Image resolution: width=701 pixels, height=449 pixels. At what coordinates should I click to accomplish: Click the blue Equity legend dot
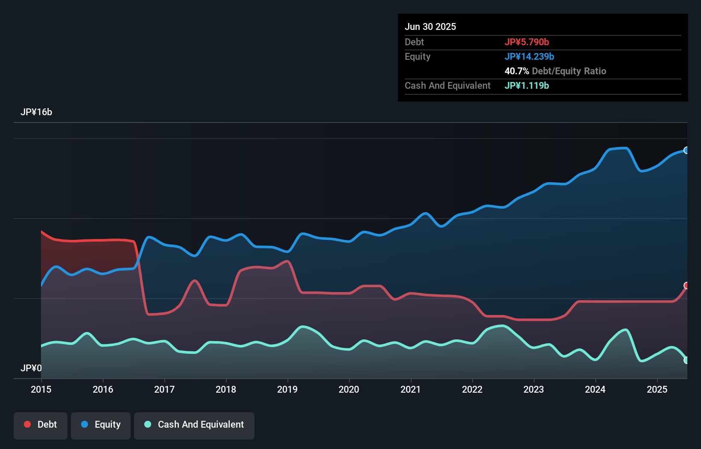(x=85, y=424)
